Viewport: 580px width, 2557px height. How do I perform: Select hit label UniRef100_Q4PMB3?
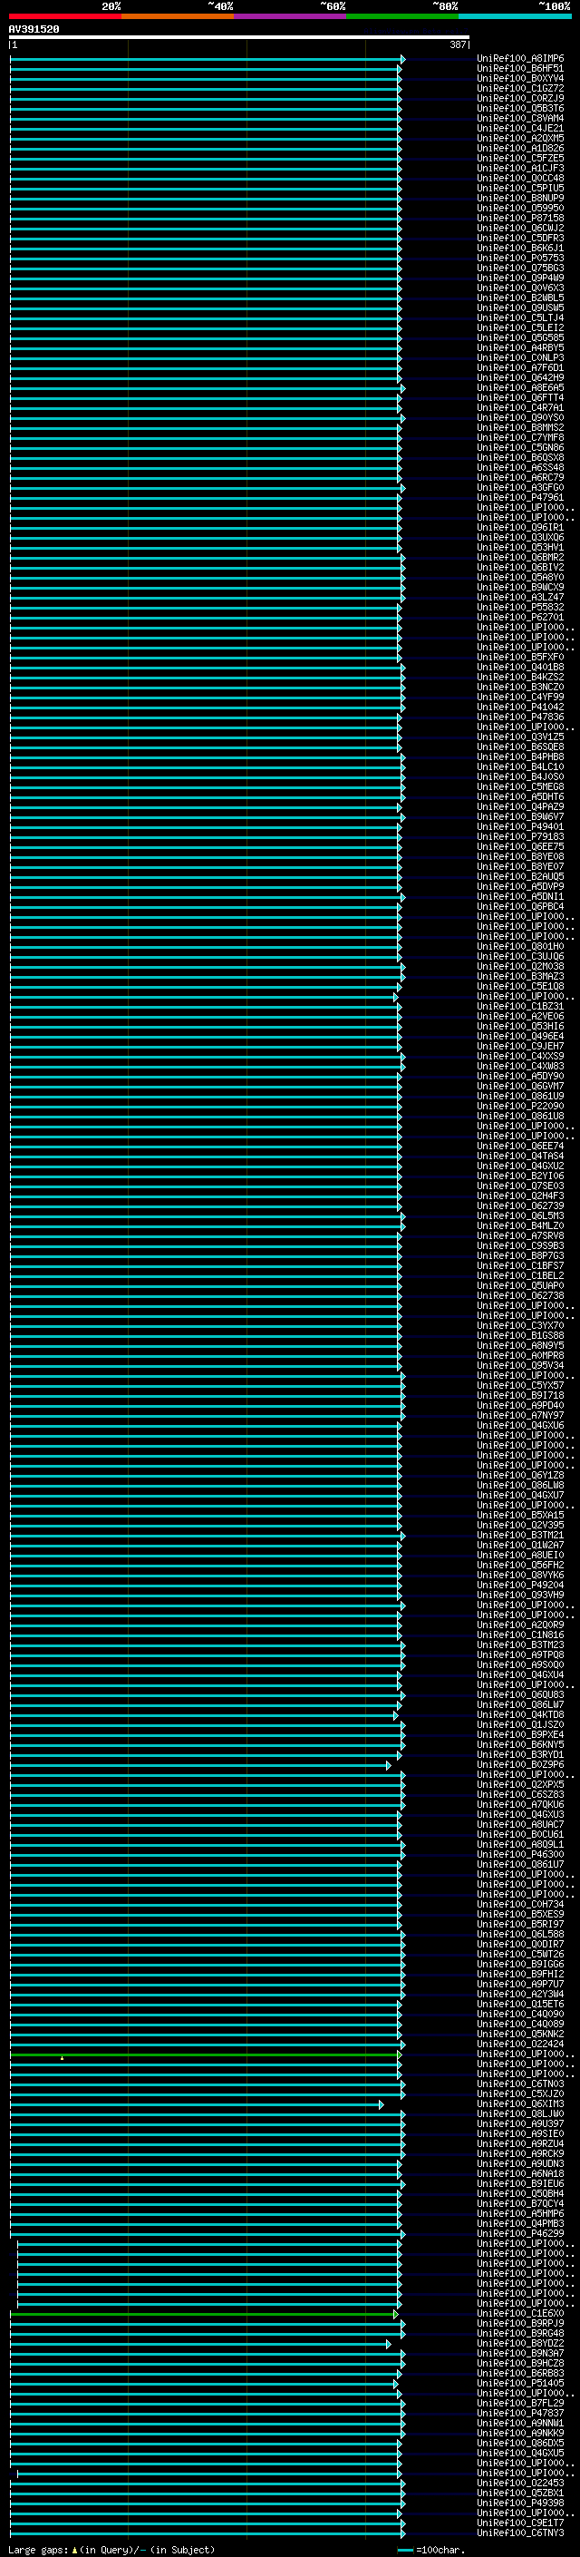point(520,2223)
